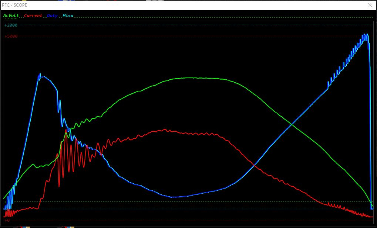377x228 pixels.
Task: Click the PFC - SCOPE title bar text
Action: [x=14, y=5]
